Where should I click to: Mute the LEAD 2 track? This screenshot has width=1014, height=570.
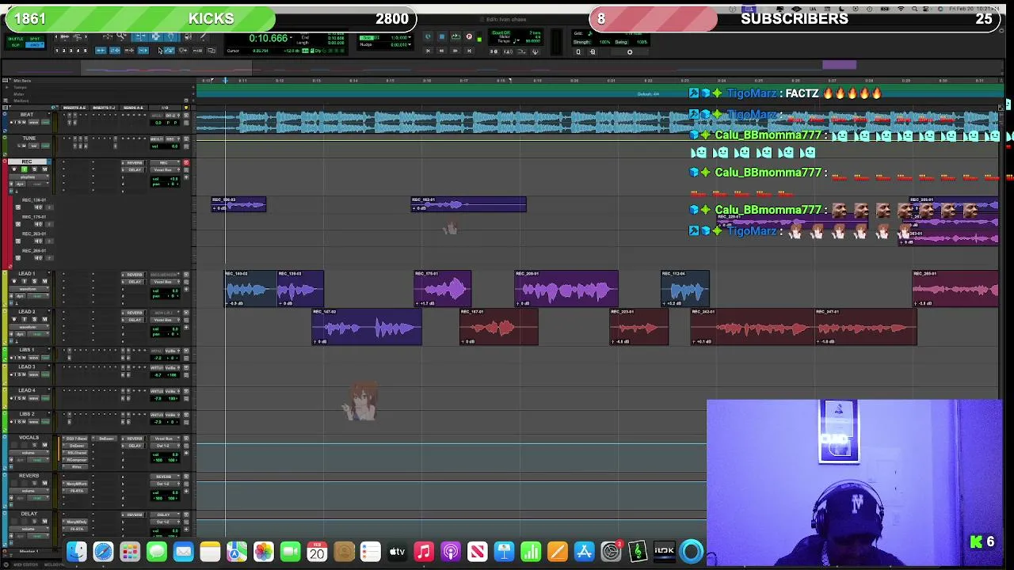click(x=44, y=319)
